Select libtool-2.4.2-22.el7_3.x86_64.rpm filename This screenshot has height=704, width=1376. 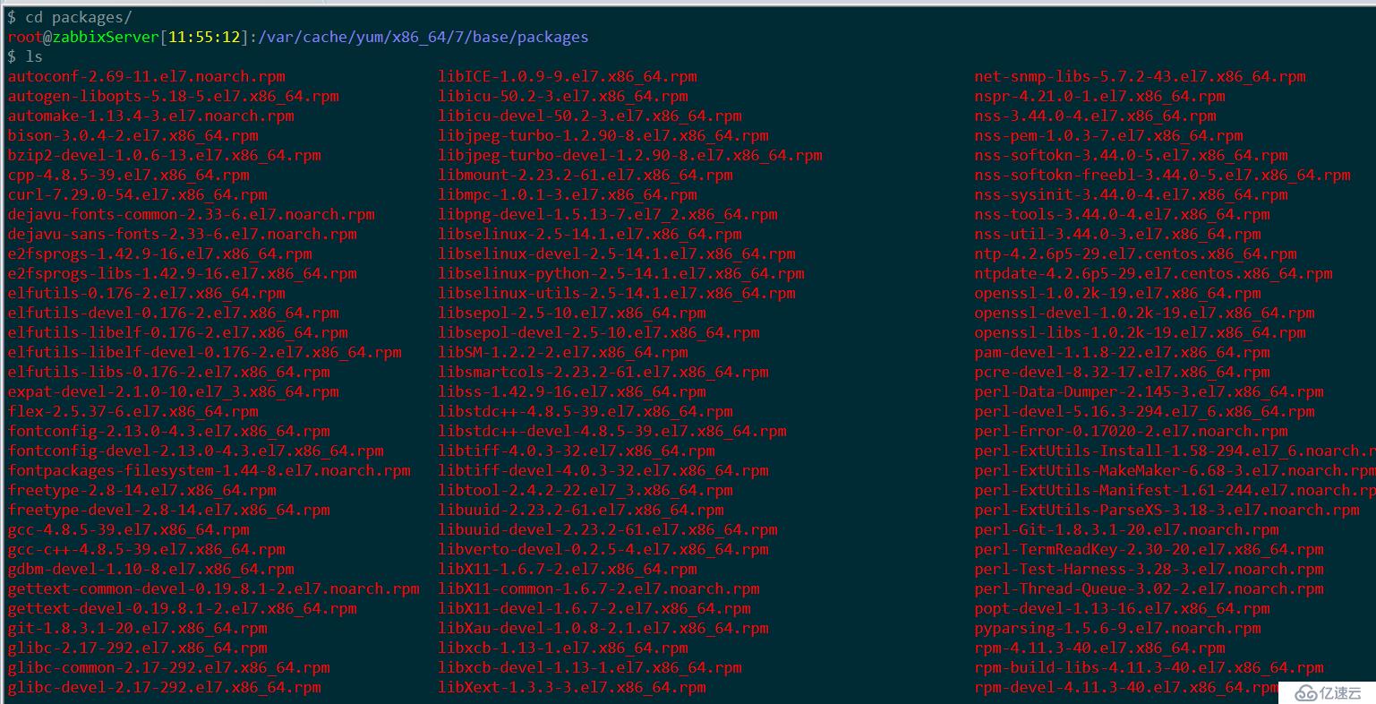(585, 491)
